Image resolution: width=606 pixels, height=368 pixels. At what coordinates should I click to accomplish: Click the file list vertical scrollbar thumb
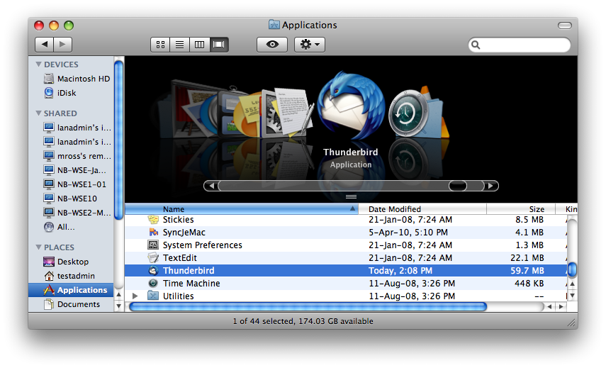[572, 270]
